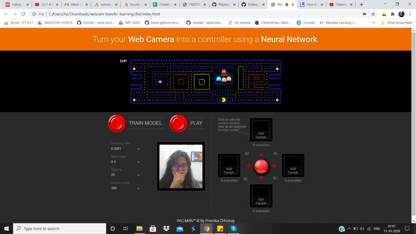This screenshot has height=234, width=416.
Task: Switch to the Inbox Gmail tab
Action: [x=75, y=5]
